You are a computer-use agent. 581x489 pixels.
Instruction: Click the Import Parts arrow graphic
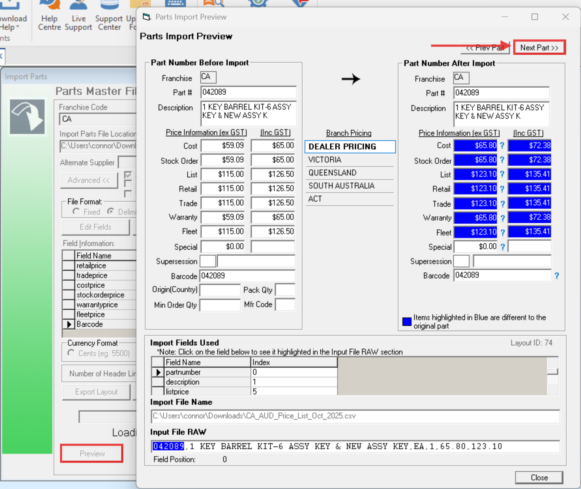[x=28, y=116]
